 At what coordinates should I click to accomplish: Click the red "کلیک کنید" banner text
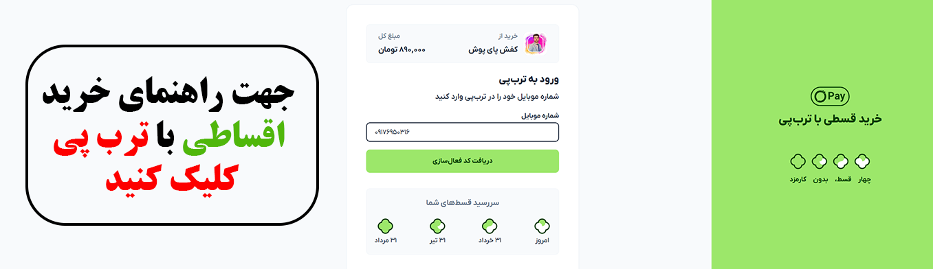point(172,180)
